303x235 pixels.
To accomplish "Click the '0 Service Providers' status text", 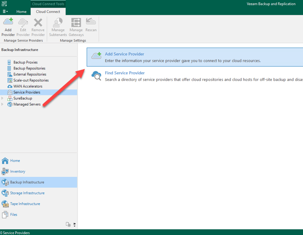I will click(15, 233).
